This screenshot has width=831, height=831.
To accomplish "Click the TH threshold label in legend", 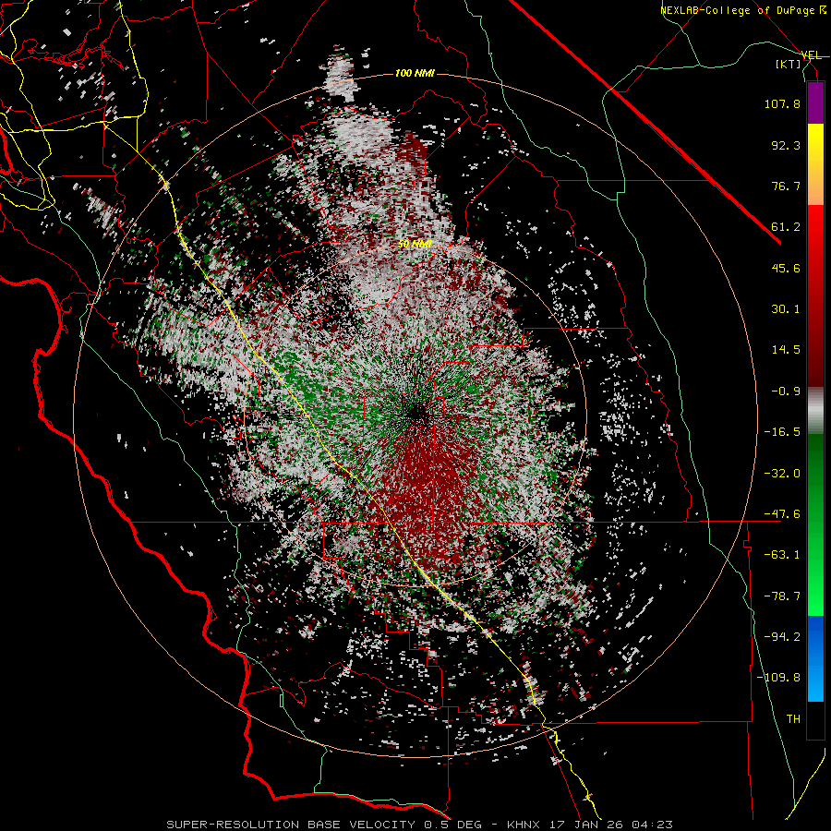I will click(793, 718).
